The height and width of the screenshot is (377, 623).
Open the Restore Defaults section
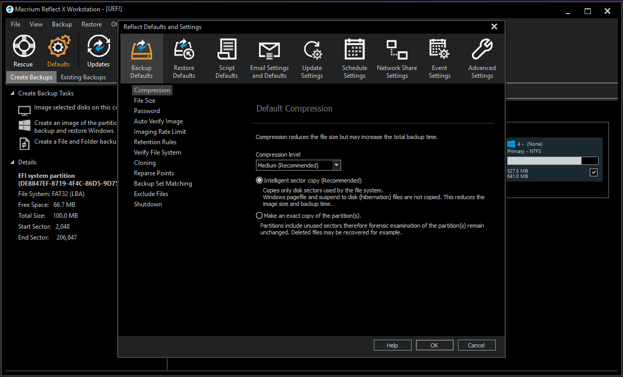click(x=184, y=59)
